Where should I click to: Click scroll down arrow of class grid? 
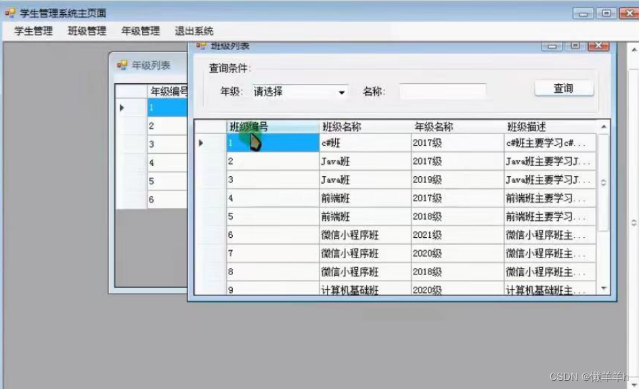pos(604,288)
